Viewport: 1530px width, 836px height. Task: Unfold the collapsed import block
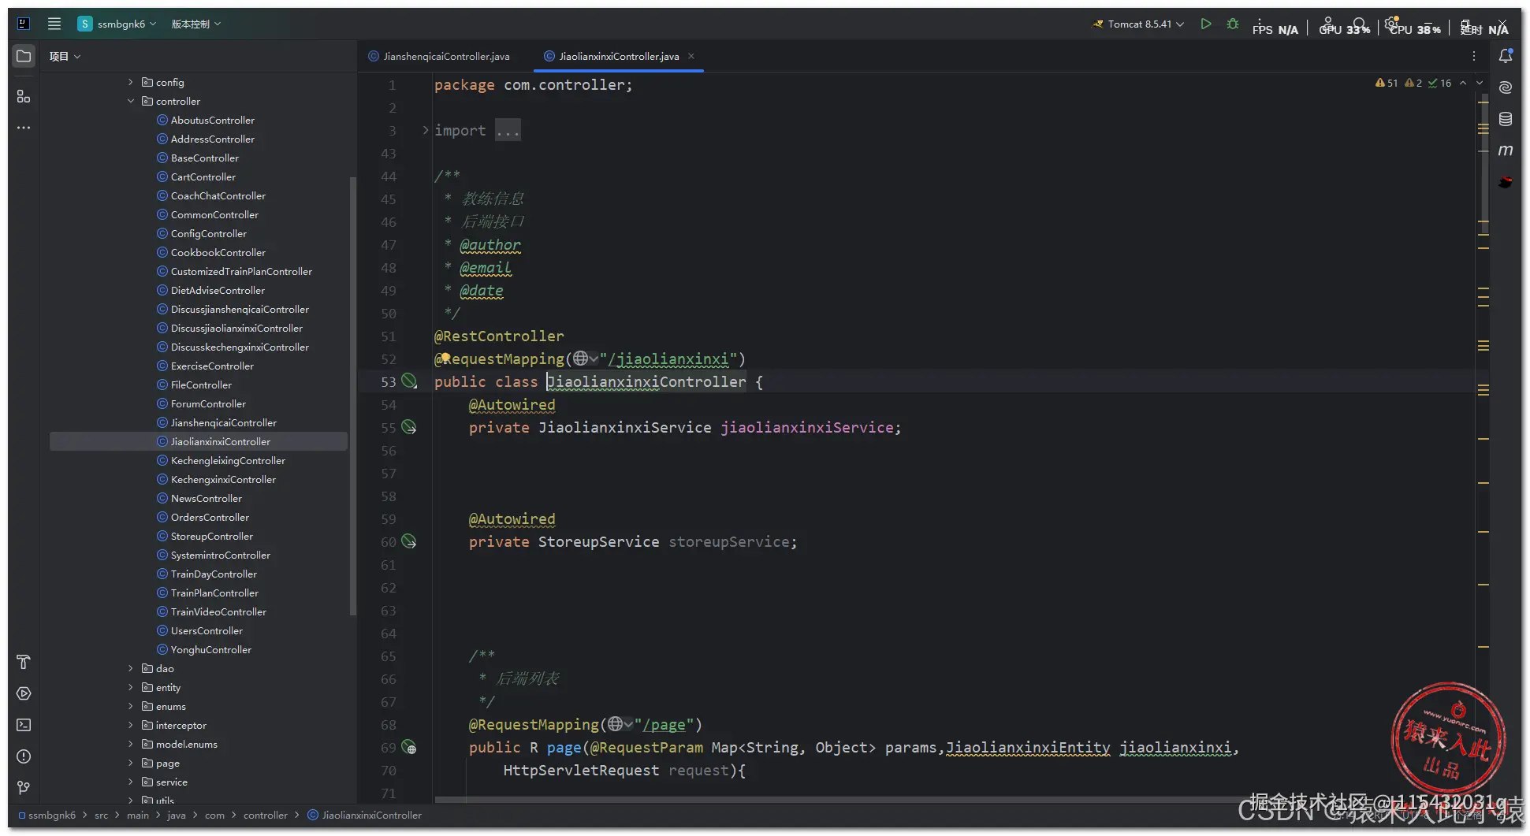coord(426,130)
